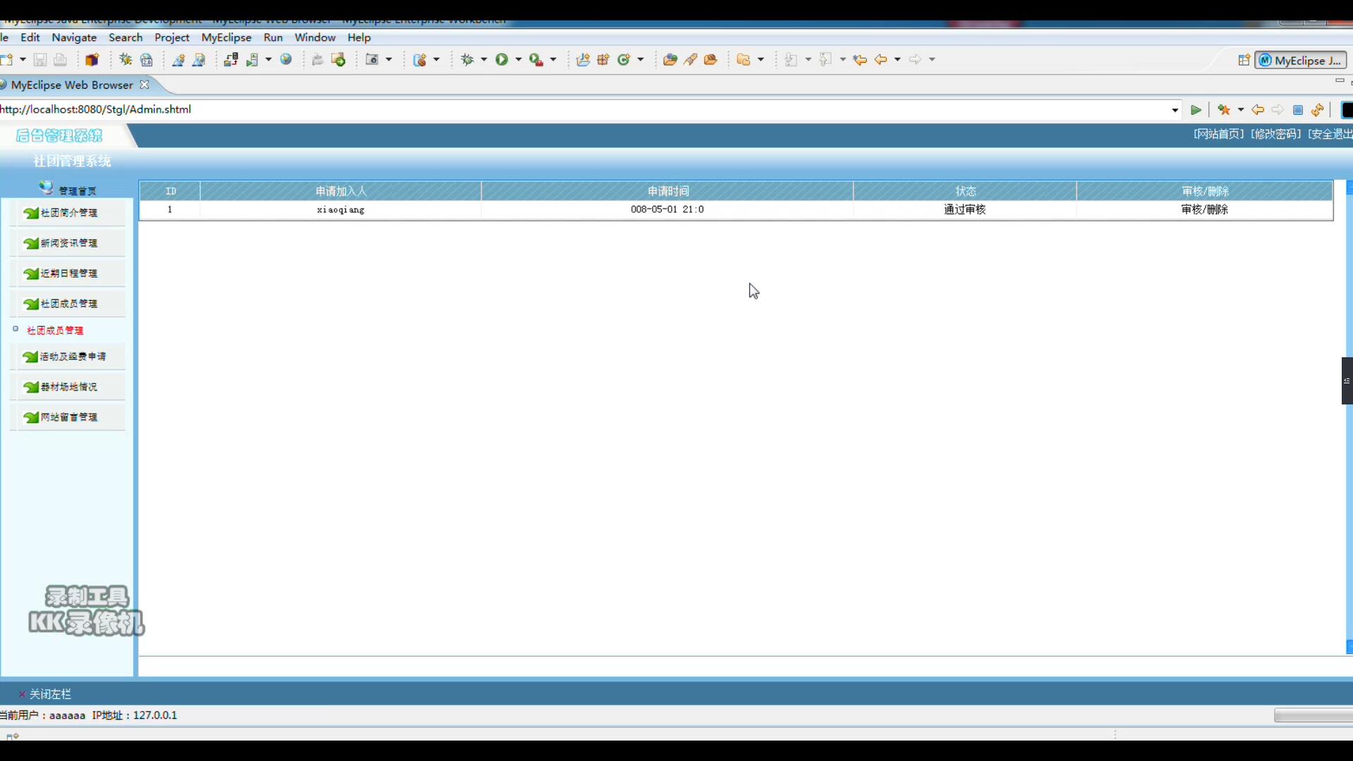Click the Open Perspective icon
The height and width of the screenshot is (761, 1353).
coord(1244,61)
